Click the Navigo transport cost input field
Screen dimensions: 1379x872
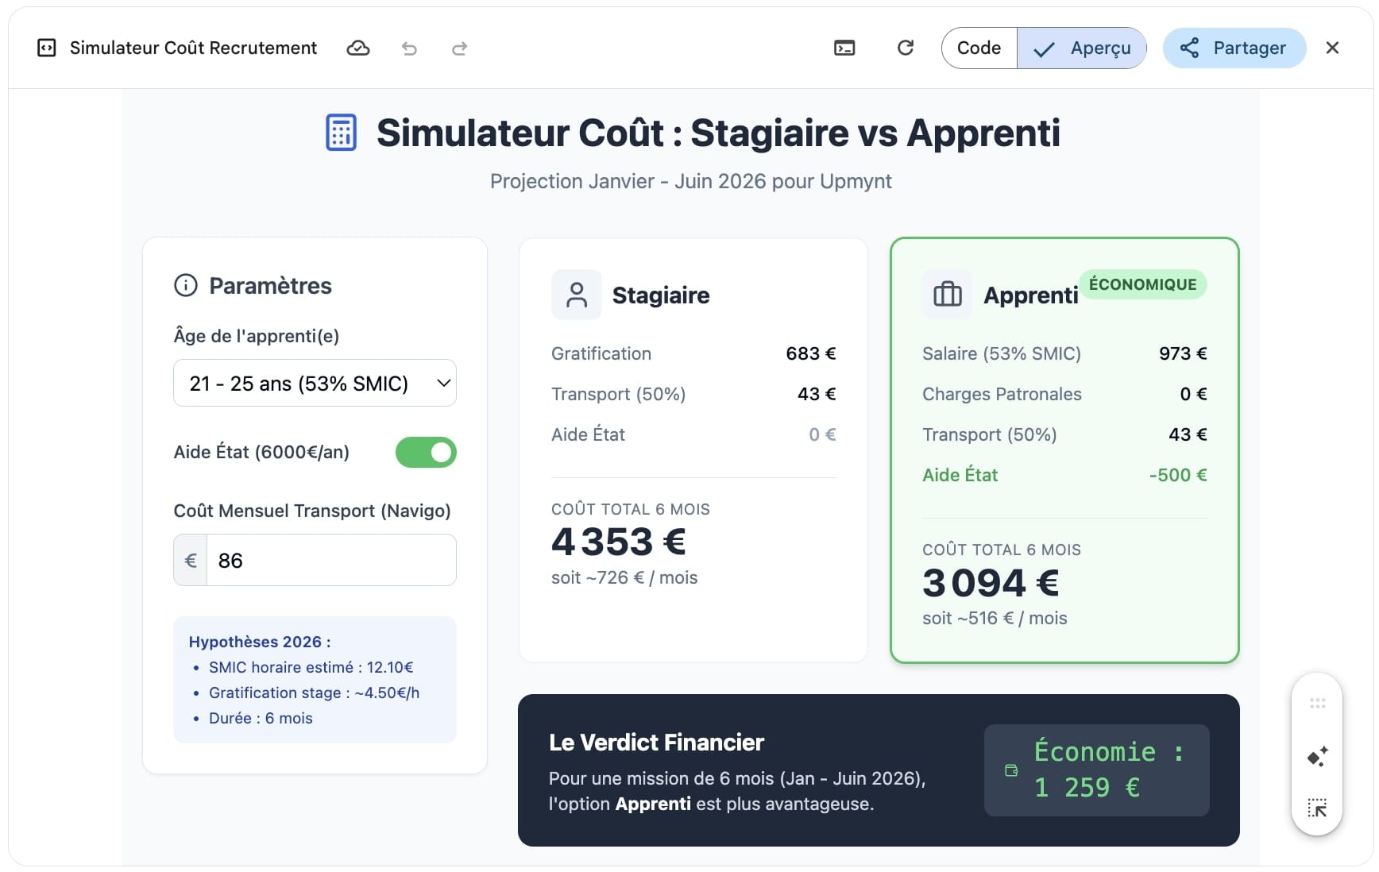click(331, 560)
